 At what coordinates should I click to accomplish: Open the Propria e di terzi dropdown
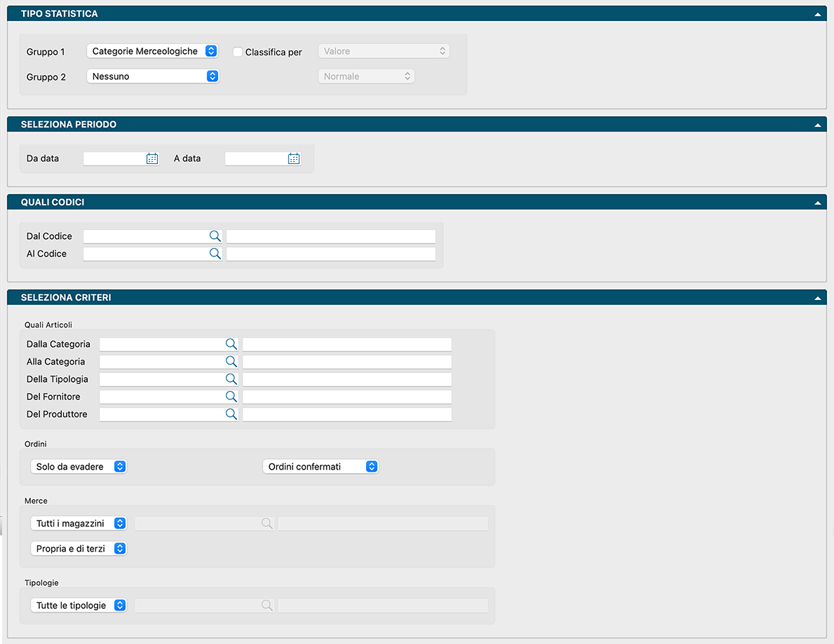[x=79, y=549]
